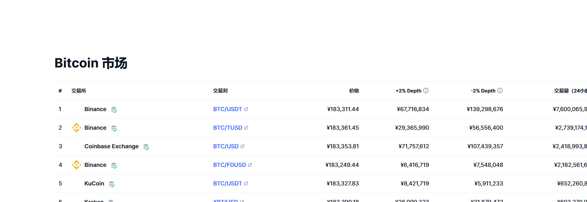Click the Binance logo in the BTC/FDUSD row
587x202 pixels.
[x=76, y=165]
